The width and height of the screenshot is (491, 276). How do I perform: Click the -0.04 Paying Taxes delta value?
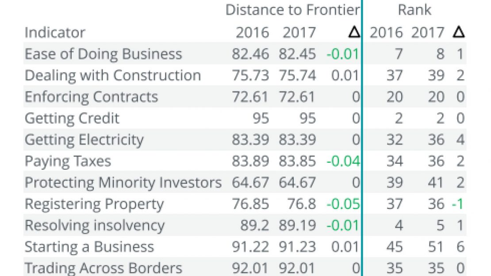point(343,161)
